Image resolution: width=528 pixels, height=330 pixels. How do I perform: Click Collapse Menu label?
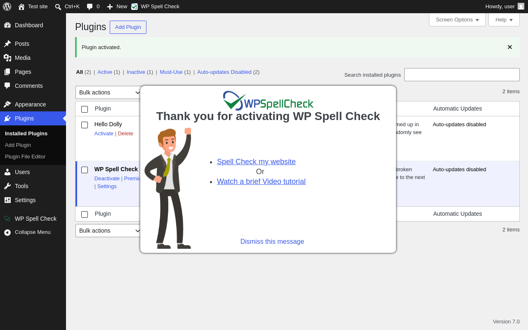tap(33, 232)
